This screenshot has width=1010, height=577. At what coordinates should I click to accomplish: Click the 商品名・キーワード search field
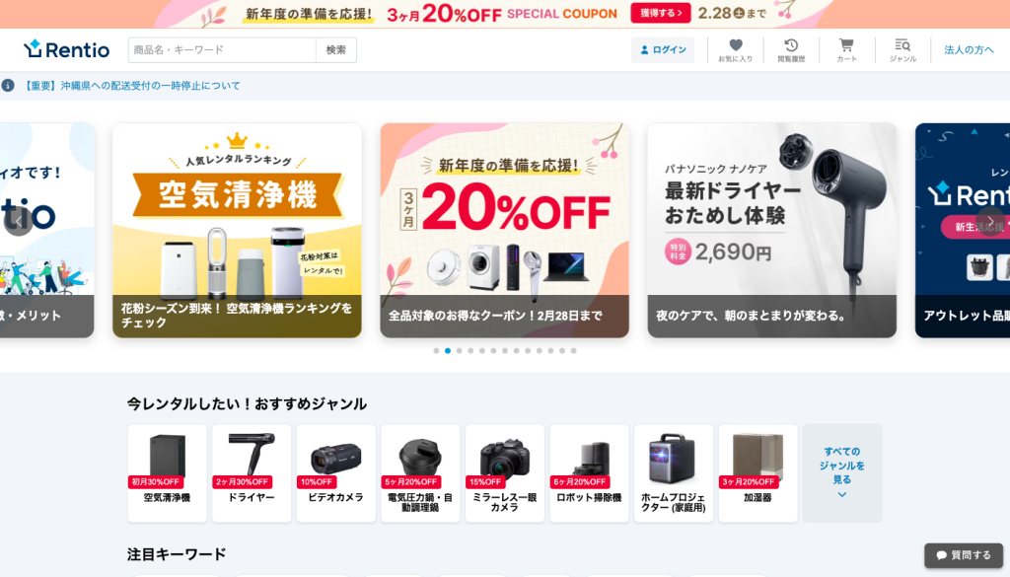point(222,49)
